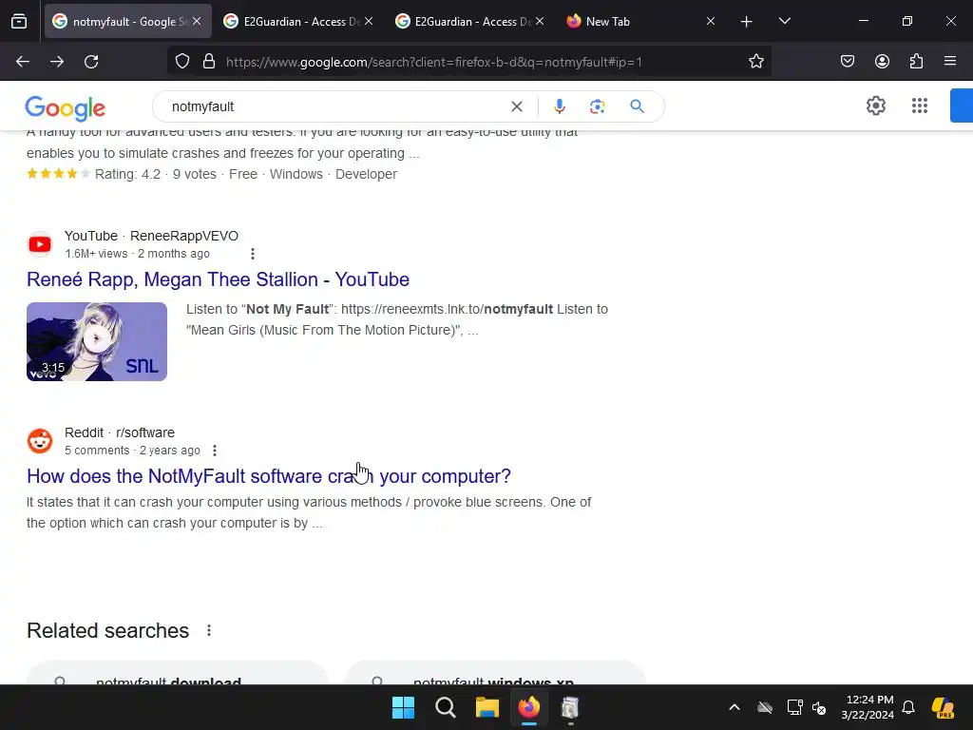This screenshot has height=730, width=973.
Task: Clear the search query with X
Action: 516,106
